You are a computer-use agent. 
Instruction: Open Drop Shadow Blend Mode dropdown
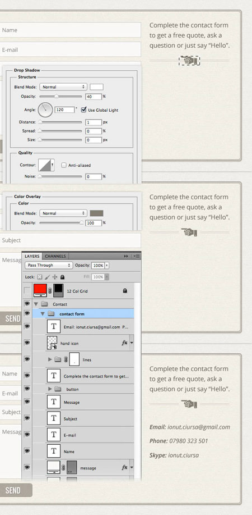(63, 87)
